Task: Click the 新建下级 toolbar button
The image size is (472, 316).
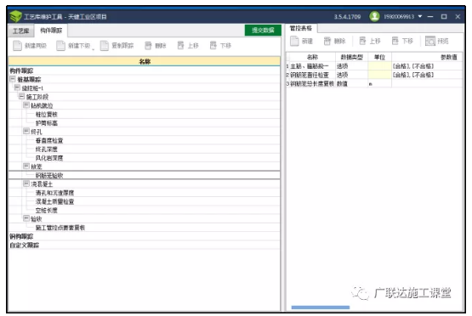Action: click(x=73, y=46)
